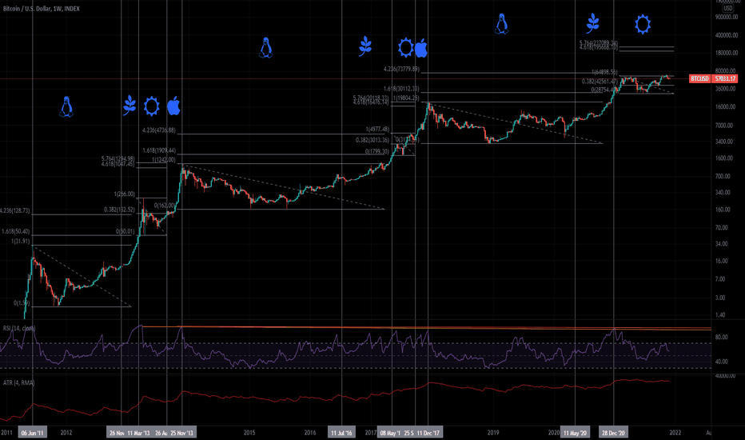The height and width of the screenshot is (440, 745).
Task: Select the leaf icon just before 2017
Action: (x=365, y=46)
